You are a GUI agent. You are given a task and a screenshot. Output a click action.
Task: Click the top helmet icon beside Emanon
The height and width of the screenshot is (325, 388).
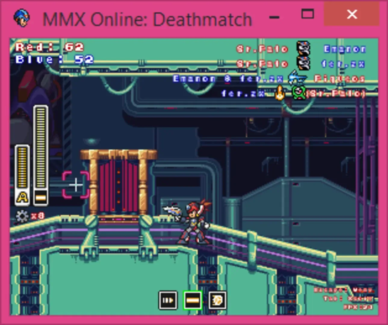pos(303,48)
